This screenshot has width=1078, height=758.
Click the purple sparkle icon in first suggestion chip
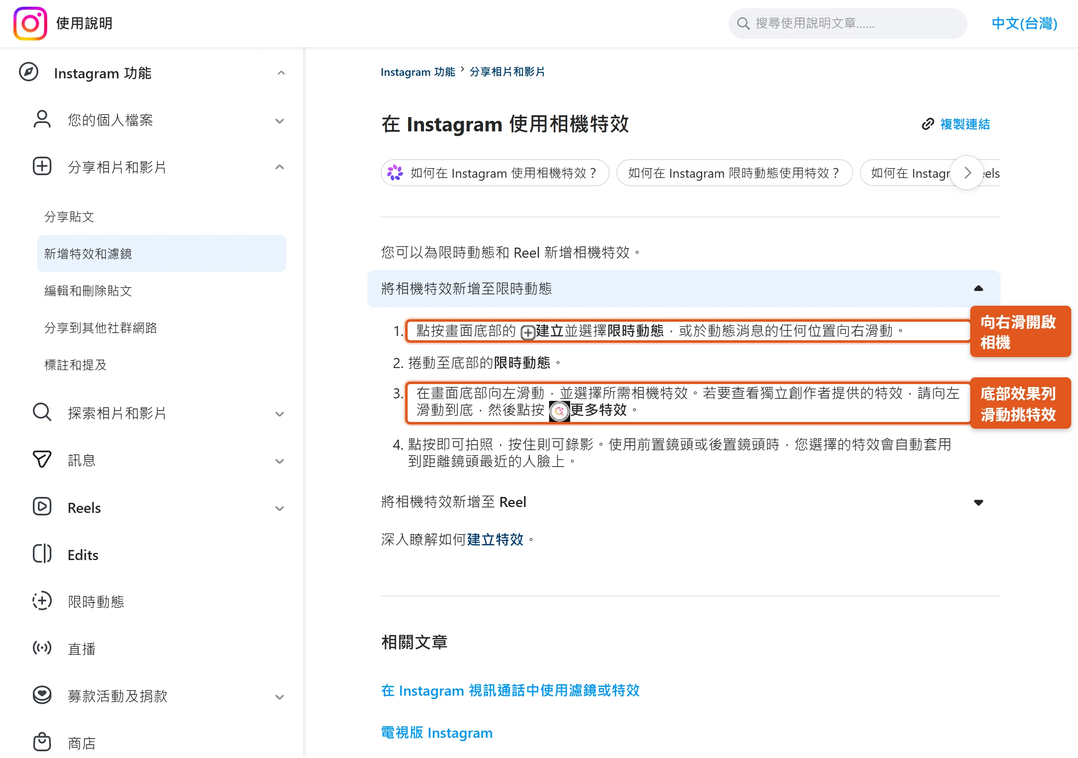[395, 173]
